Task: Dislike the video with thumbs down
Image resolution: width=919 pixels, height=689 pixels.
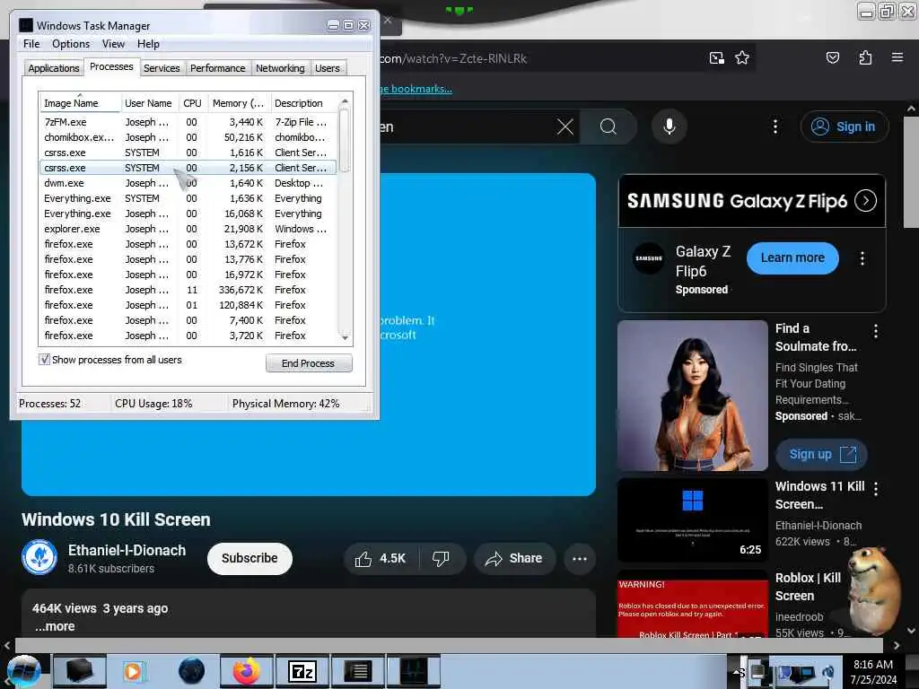Action: point(441,558)
